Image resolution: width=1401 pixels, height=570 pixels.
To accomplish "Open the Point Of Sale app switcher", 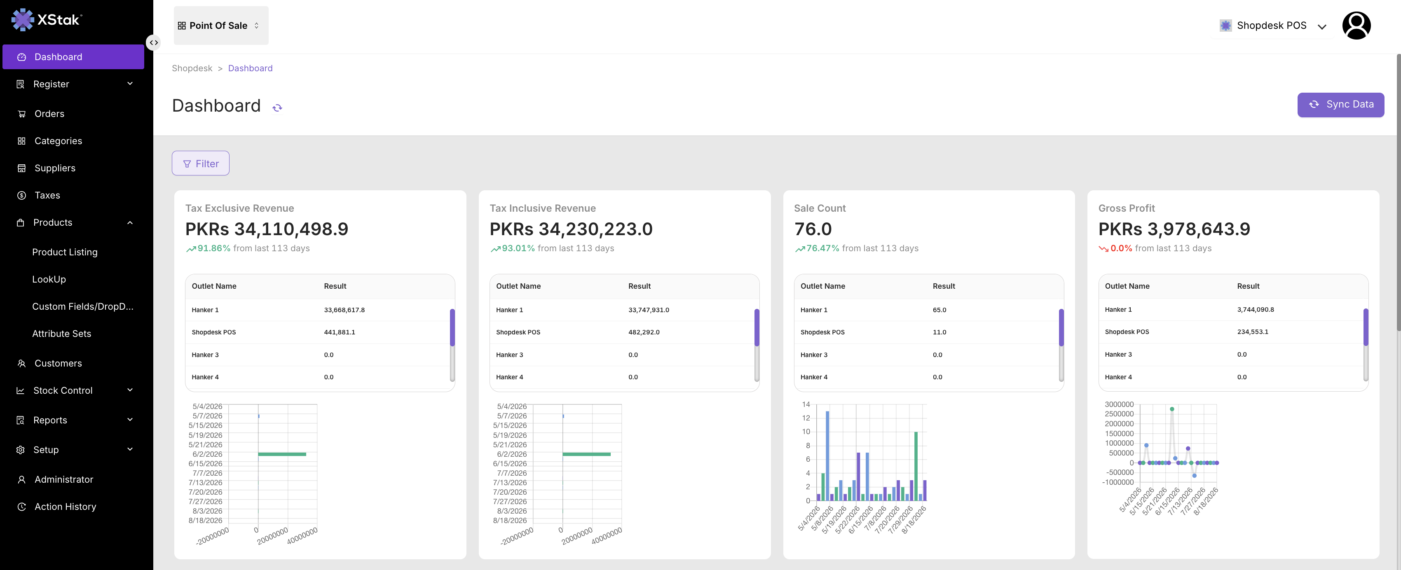I will point(221,26).
